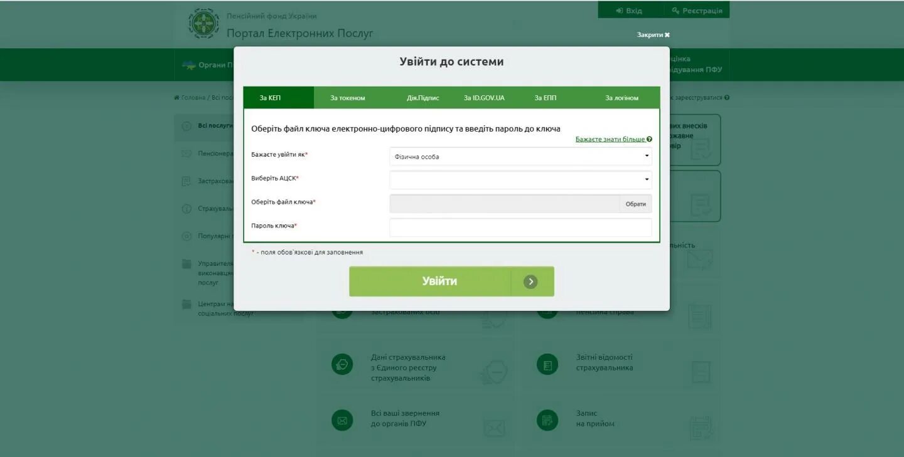904x457 pixels.
Task: Open Дані страхувальника з Єдиного реєстру
Action: tap(408, 367)
